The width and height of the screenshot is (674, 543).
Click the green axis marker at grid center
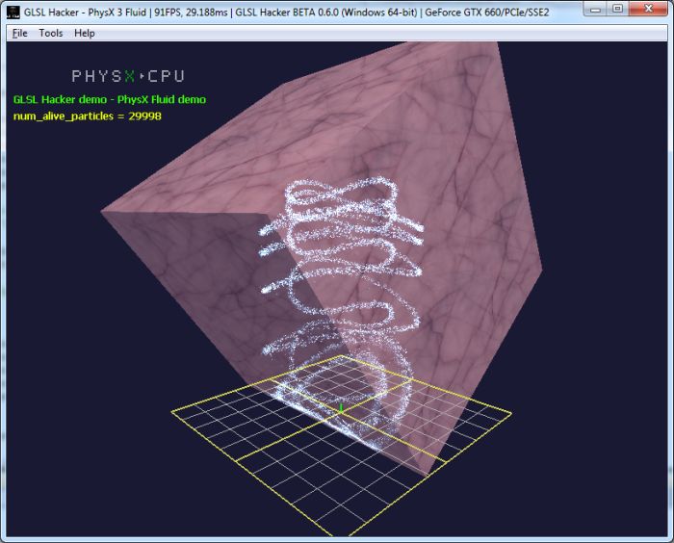(x=341, y=407)
